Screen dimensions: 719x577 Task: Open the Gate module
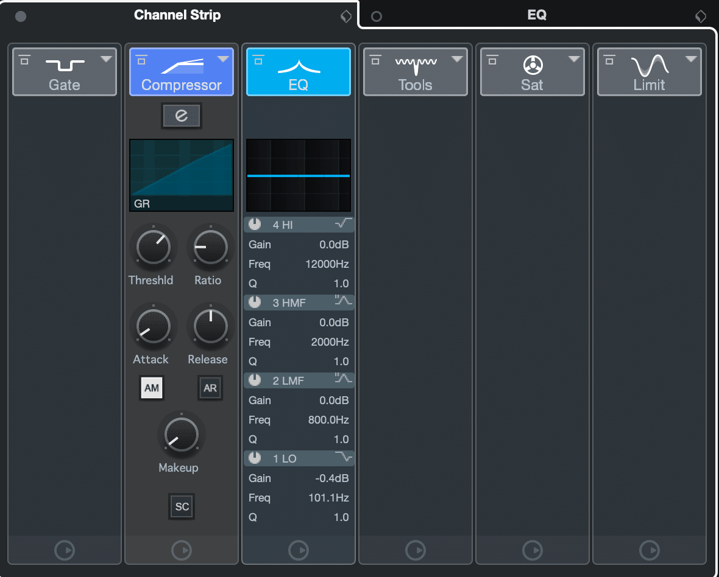(65, 72)
